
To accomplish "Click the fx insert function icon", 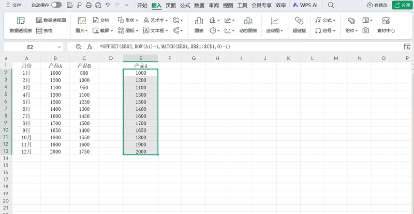I will [90, 46].
